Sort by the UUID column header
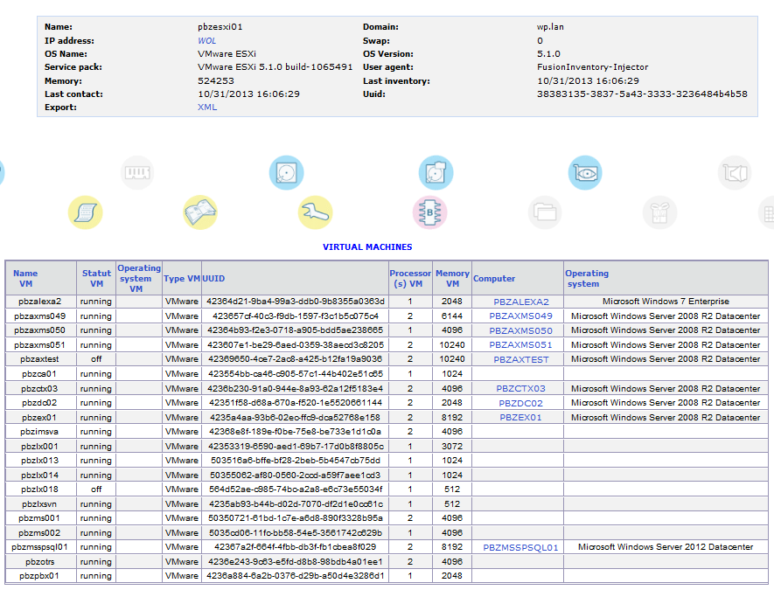 tap(213, 279)
